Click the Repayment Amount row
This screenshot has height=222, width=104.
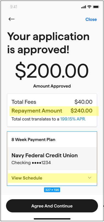pyautogui.click(x=52, y=111)
